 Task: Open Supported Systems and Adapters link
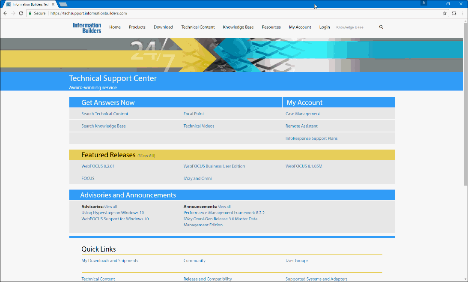tap(316, 279)
